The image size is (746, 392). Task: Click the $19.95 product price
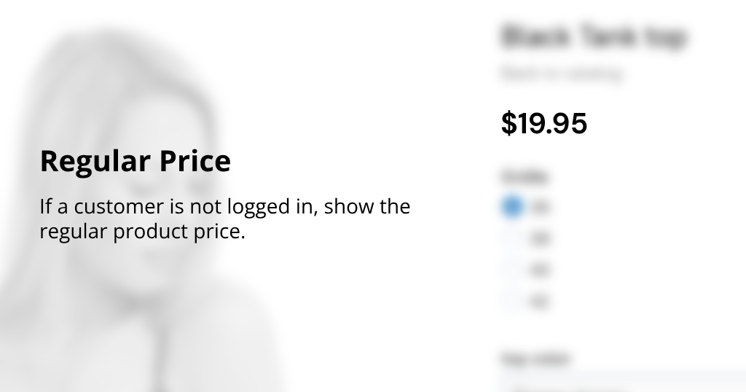pos(544,124)
